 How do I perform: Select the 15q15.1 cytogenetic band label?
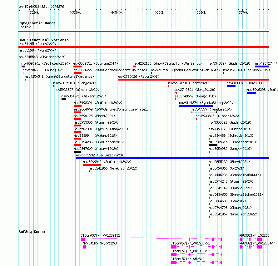point(25,27)
